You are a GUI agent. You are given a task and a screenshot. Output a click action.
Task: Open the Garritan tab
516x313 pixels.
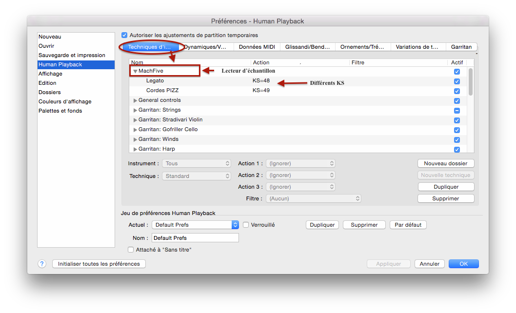tap(461, 47)
